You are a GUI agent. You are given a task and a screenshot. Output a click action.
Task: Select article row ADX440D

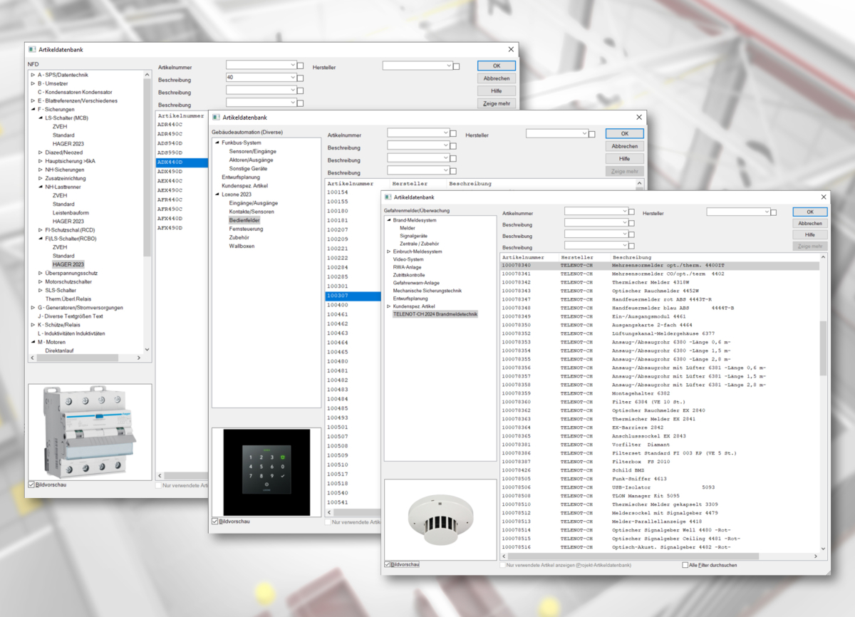(182, 162)
